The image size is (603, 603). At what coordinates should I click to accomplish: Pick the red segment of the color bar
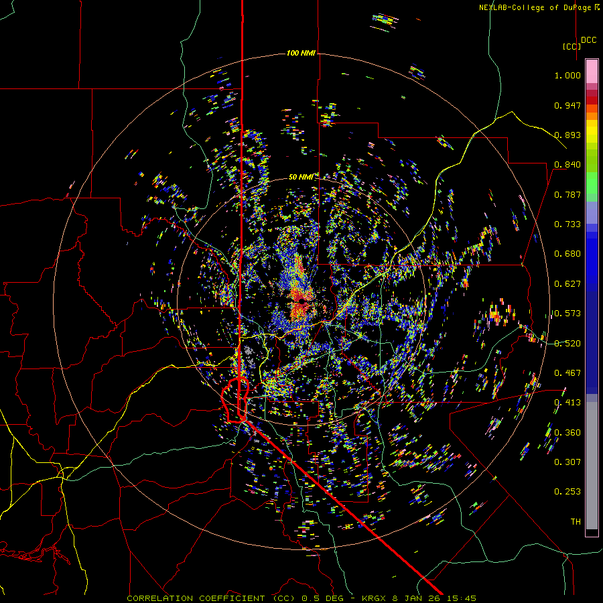pos(592,100)
